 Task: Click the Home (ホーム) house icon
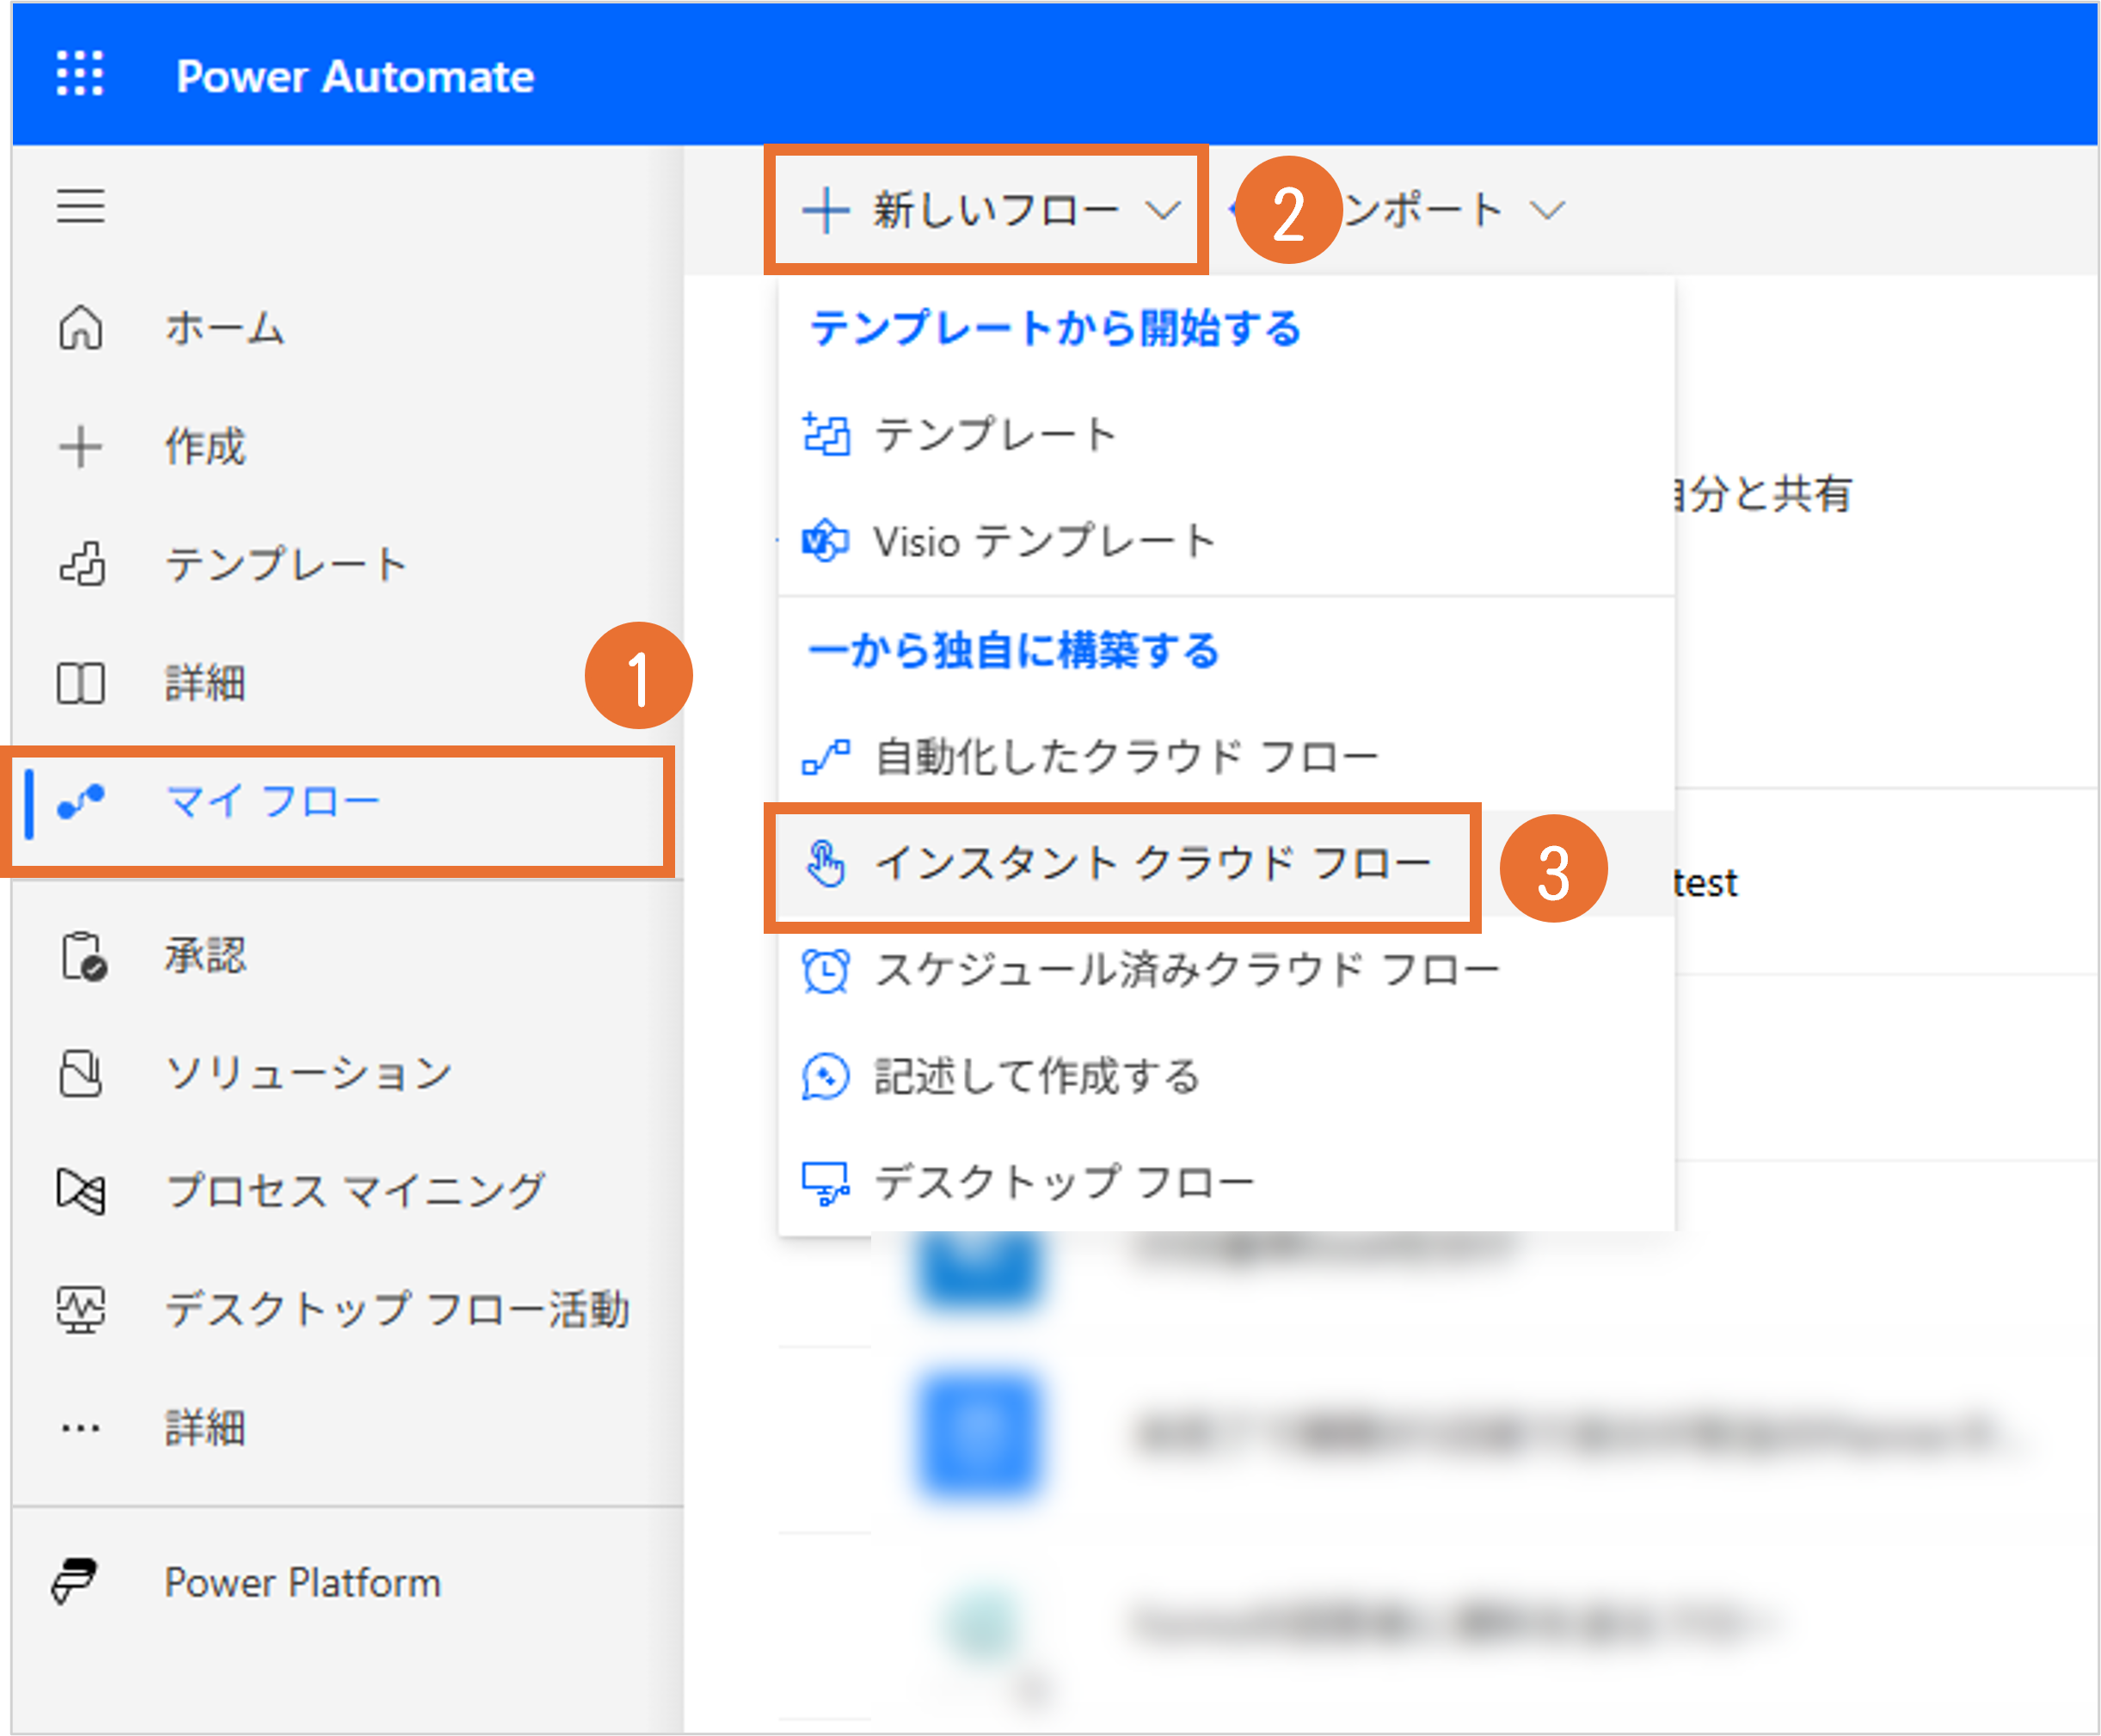pyautogui.click(x=80, y=328)
